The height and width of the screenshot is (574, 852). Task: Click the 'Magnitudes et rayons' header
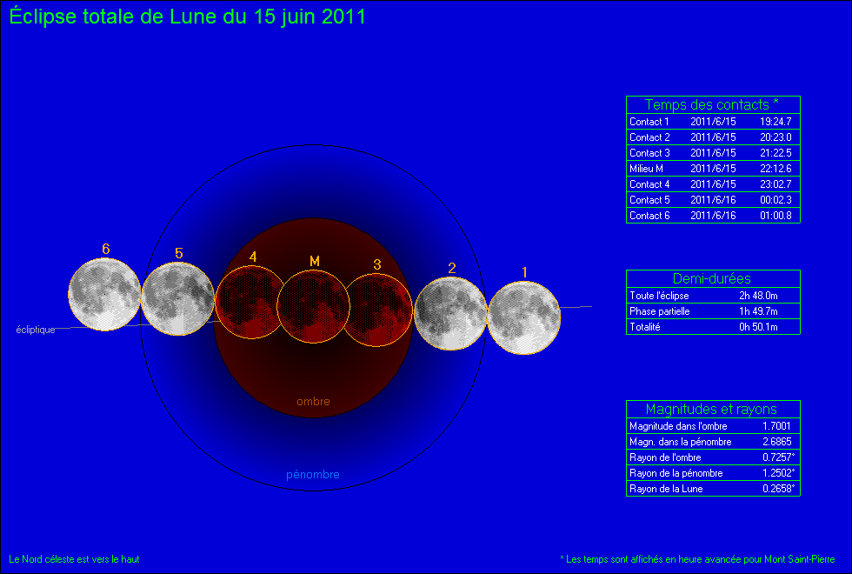coord(711,410)
